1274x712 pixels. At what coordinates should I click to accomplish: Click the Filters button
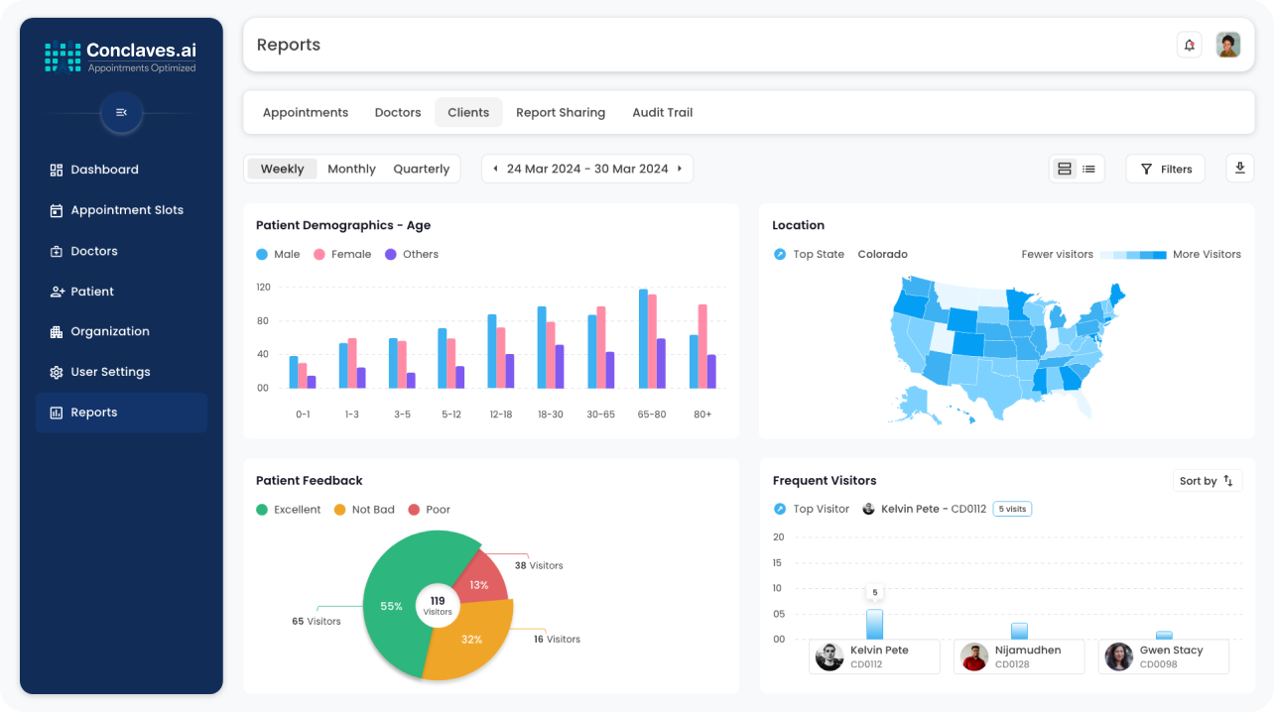click(x=1165, y=170)
